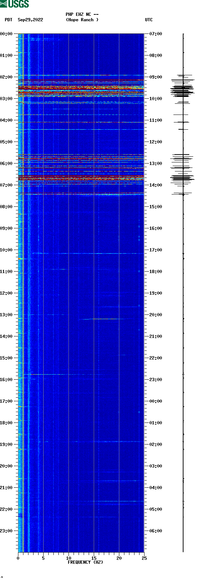Click the frequency axis tick label 25
This screenshot has width=199, height=581.
144,558
